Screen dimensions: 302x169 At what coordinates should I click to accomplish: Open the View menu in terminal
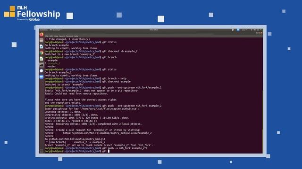tap(56, 36)
